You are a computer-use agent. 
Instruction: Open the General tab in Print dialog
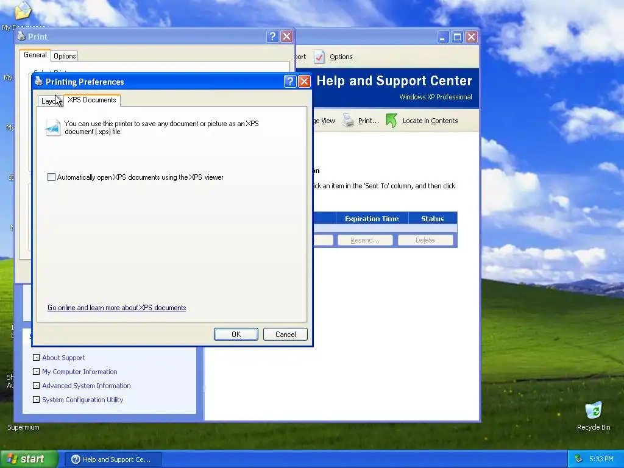point(35,55)
